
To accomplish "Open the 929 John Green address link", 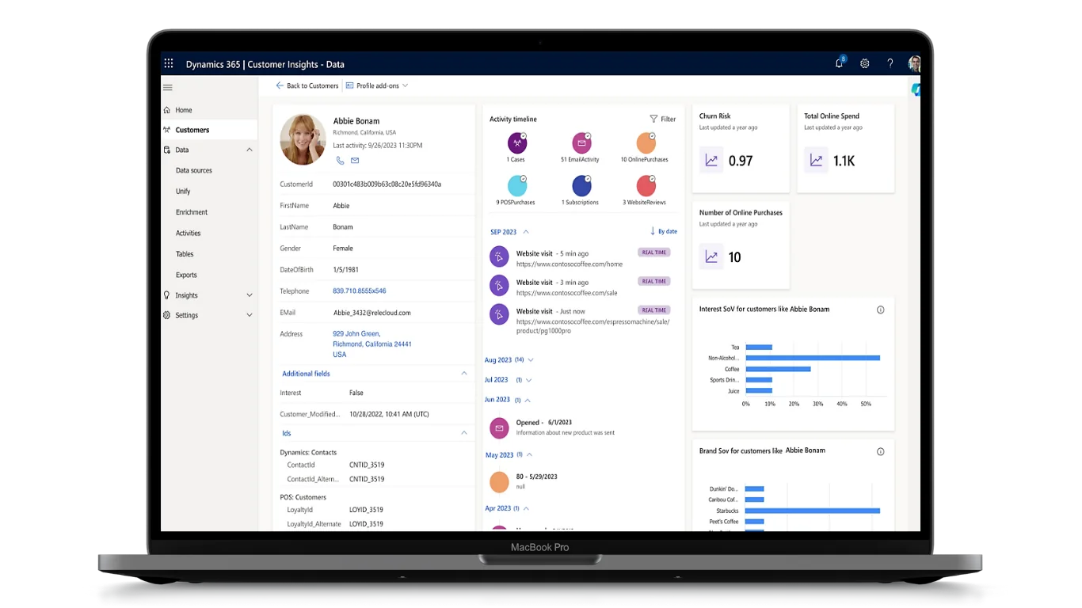I will click(x=372, y=344).
